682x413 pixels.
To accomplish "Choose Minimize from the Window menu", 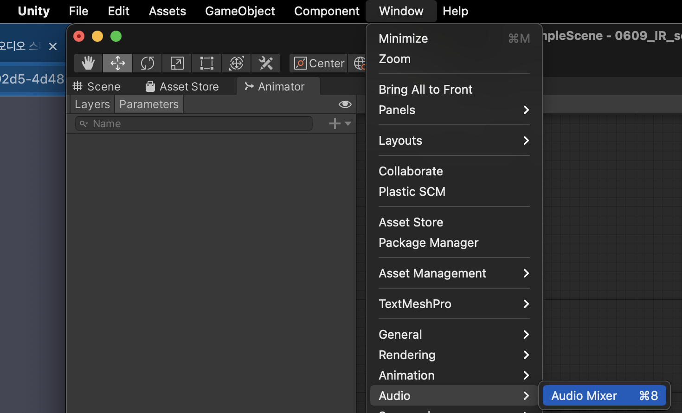I will 454,39.
